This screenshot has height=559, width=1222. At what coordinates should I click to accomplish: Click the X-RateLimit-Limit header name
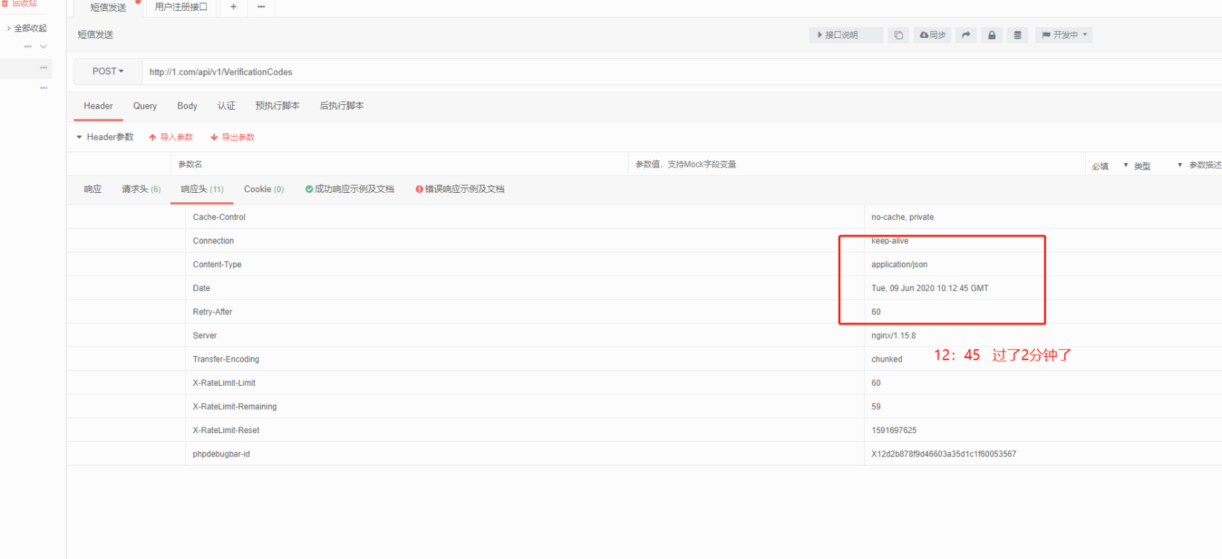[x=224, y=383]
